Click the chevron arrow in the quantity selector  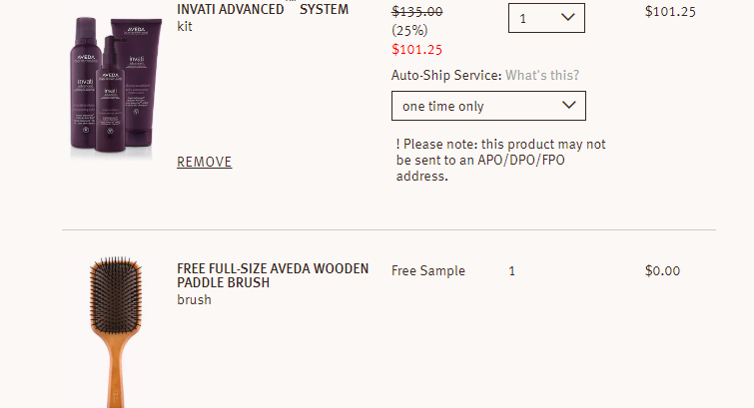pyautogui.click(x=567, y=17)
